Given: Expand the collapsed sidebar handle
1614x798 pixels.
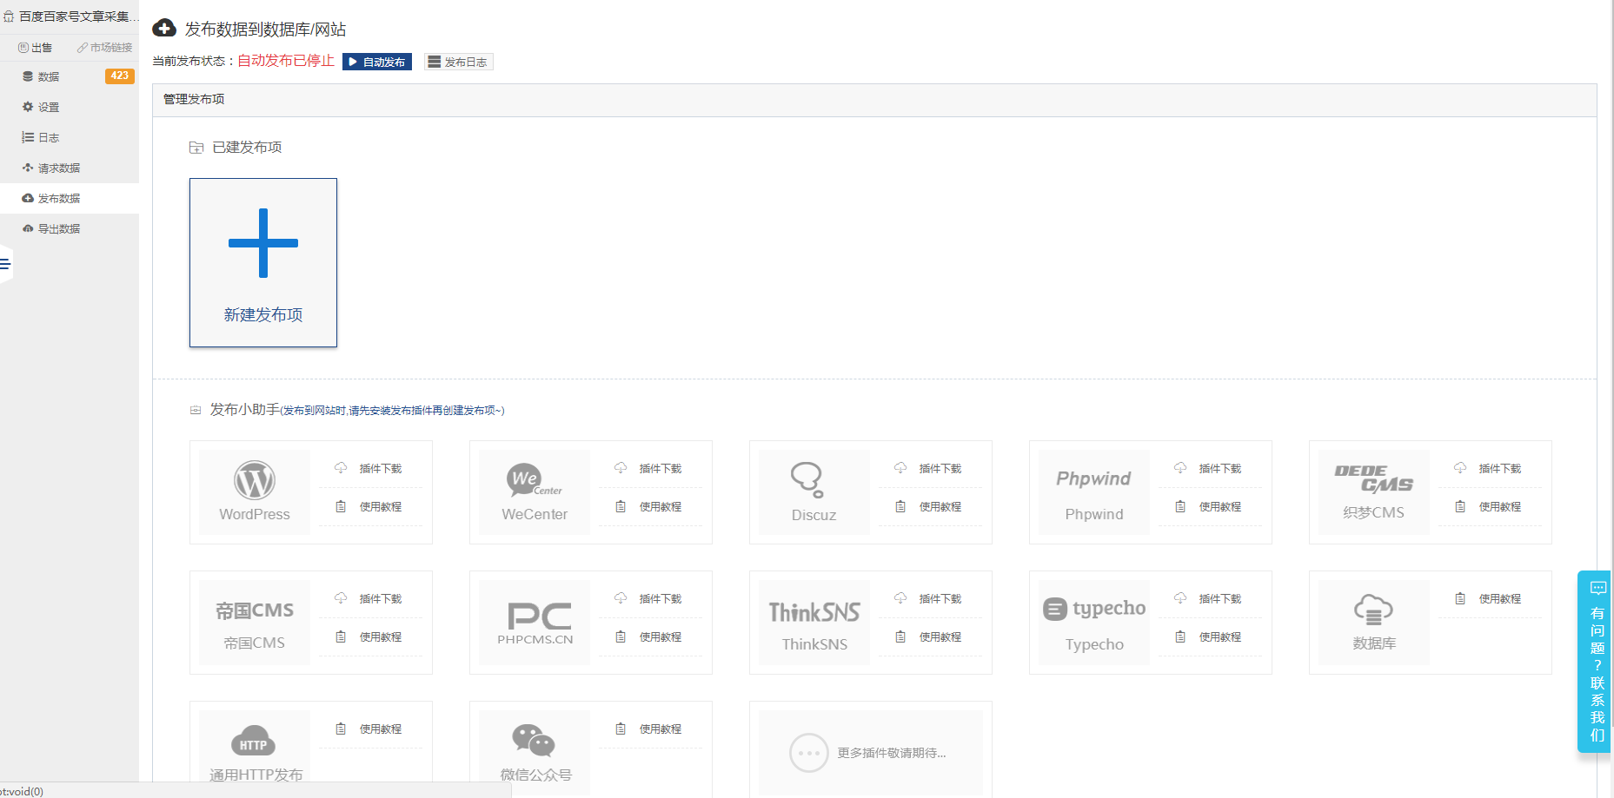Looking at the screenshot, I should tap(5, 264).
